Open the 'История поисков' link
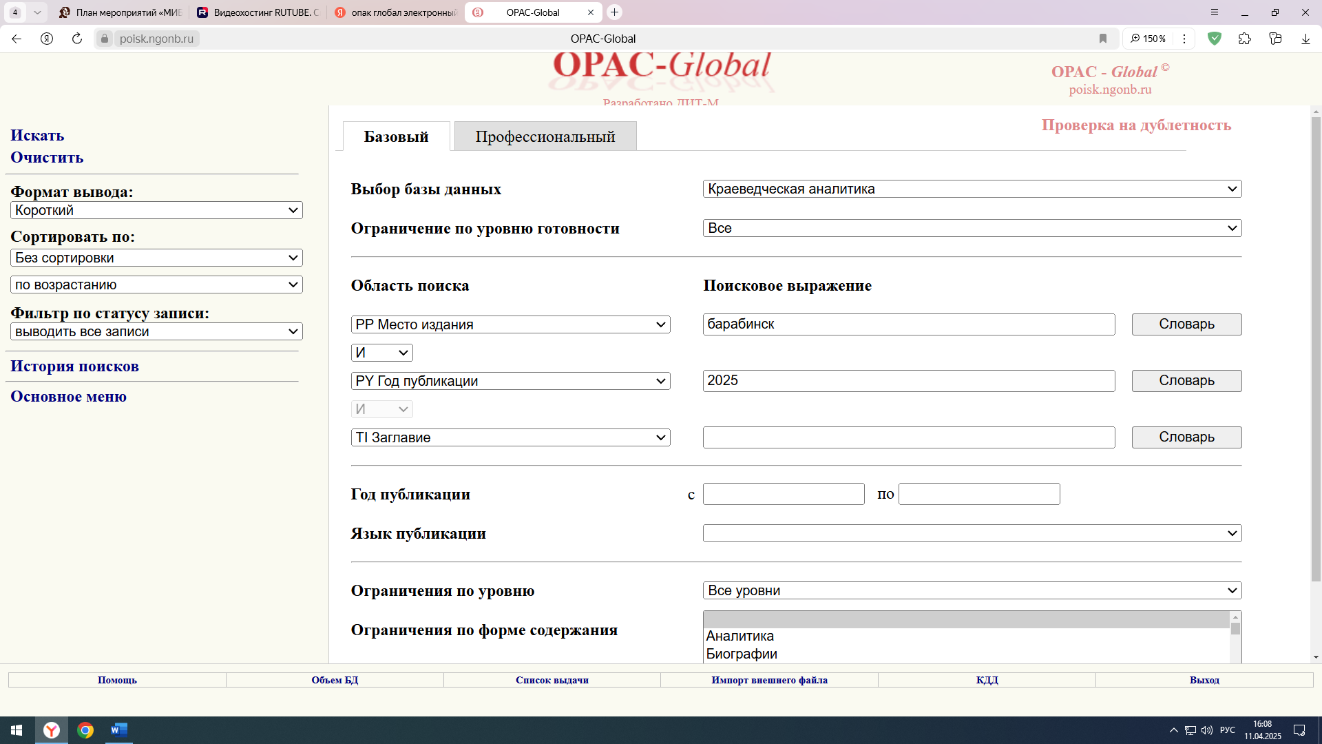Viewport: 1322px width, 744px height. click(74, 366)
